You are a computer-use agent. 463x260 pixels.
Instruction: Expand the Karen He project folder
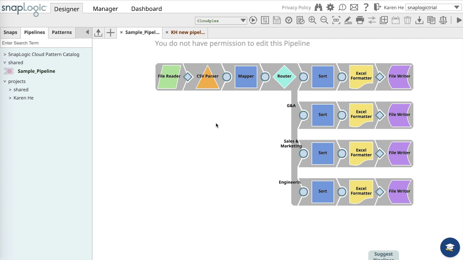10,98
